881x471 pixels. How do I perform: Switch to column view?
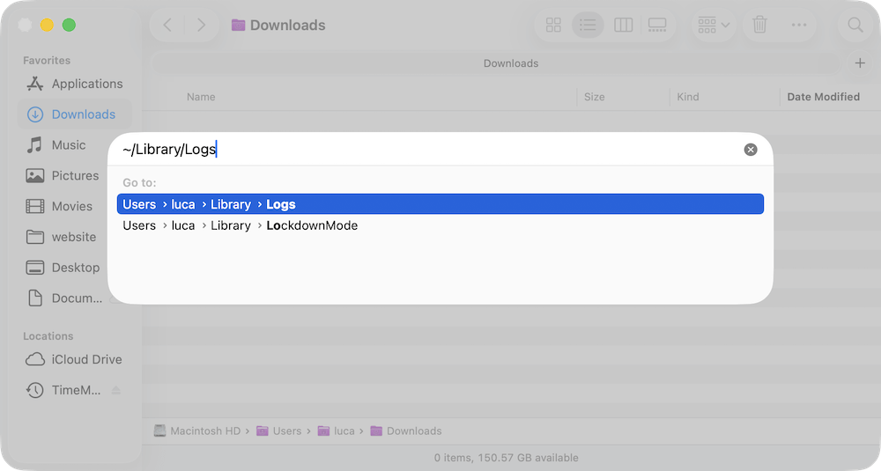click(x=623, y=25)
